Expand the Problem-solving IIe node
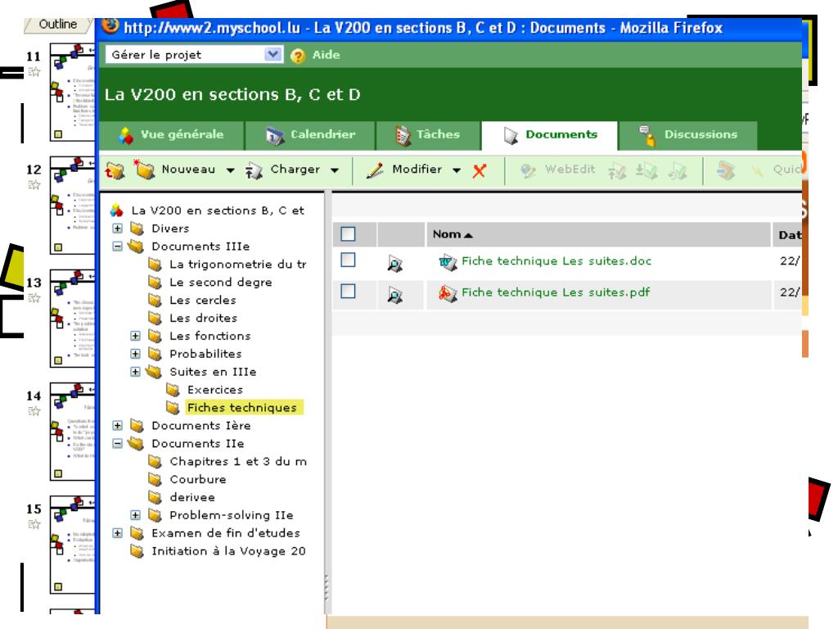 click(135, 515)
